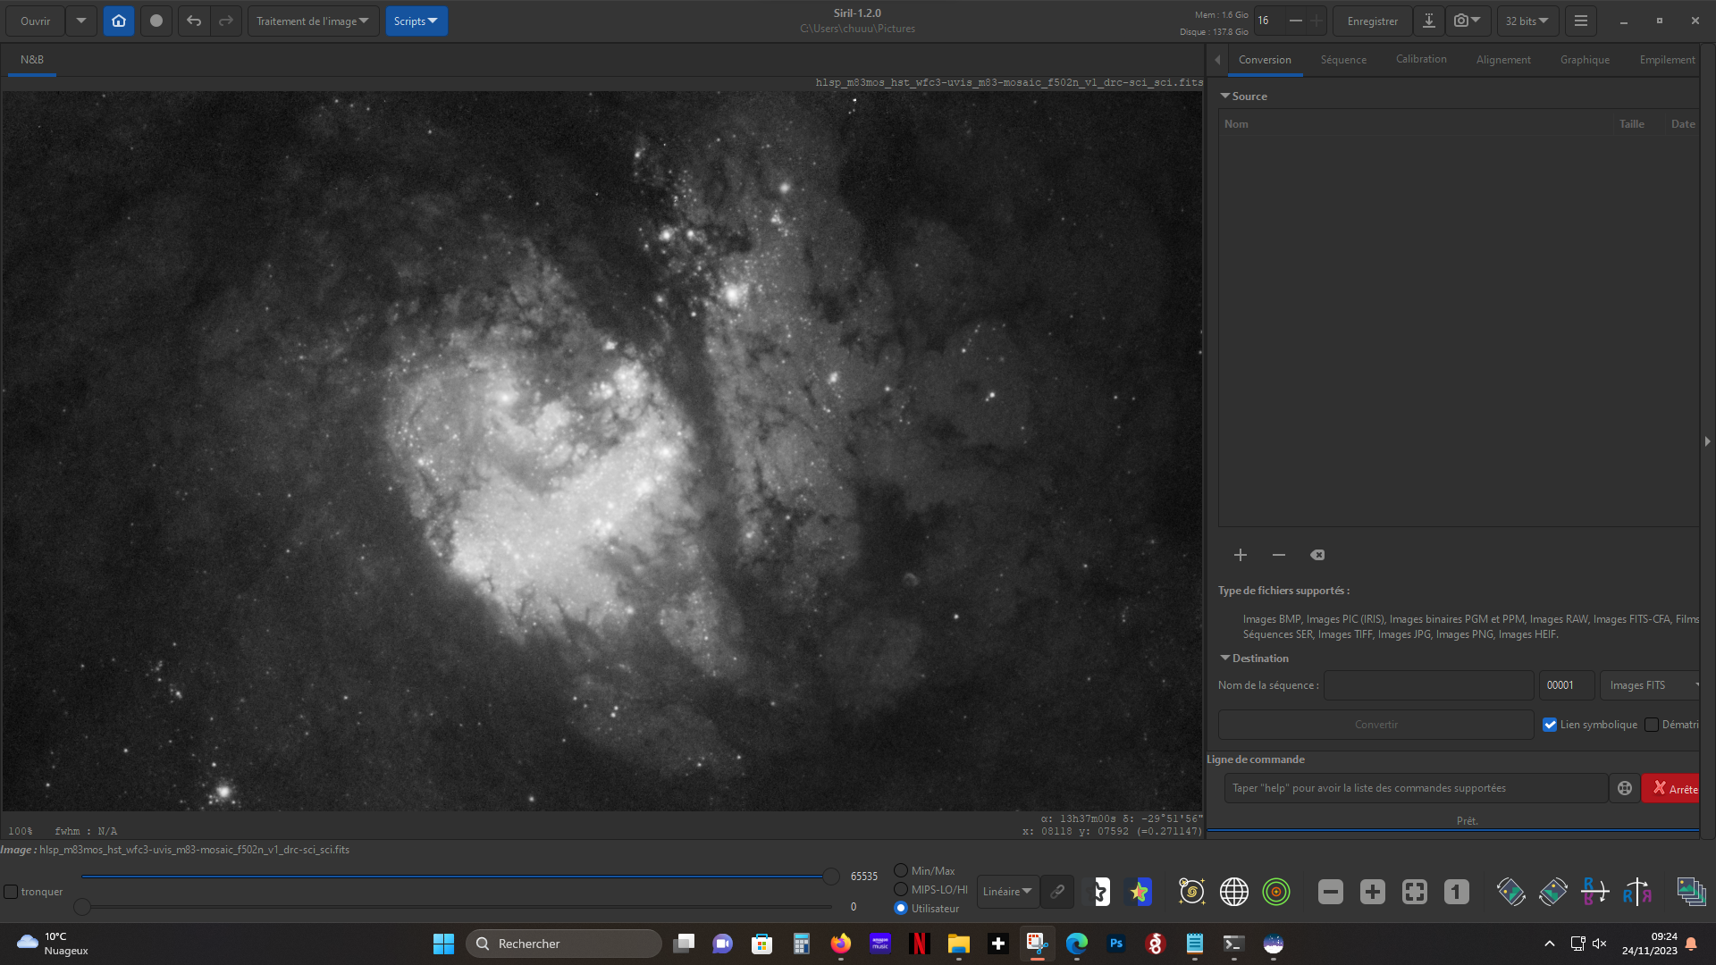Switch to the Séquence tab
This screenshot has height=965, width=1716.
pos(1343,60)
